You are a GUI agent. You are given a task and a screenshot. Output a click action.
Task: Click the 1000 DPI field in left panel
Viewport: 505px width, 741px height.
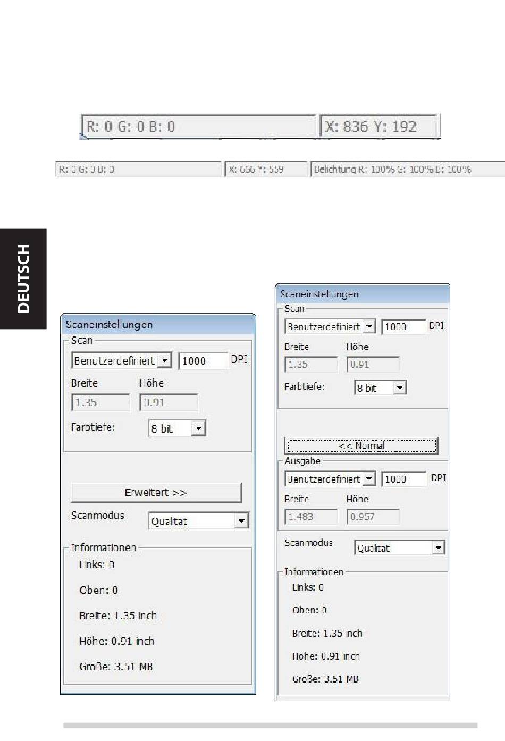(203, 360)
